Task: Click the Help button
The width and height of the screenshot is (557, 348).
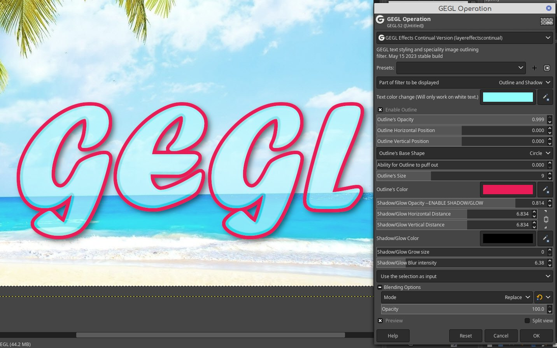Action: [x=393, y=336]
